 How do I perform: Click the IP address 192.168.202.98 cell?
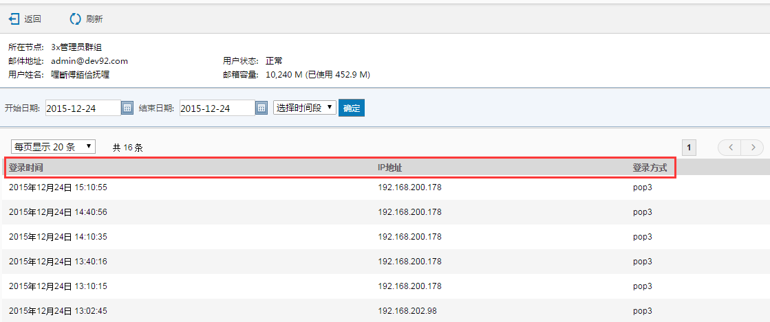(407, 311)
